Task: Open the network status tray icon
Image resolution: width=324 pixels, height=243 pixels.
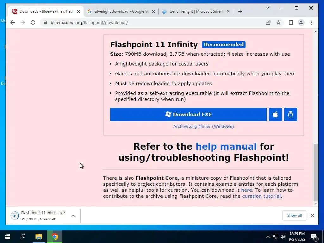Action: pos(276,237)
